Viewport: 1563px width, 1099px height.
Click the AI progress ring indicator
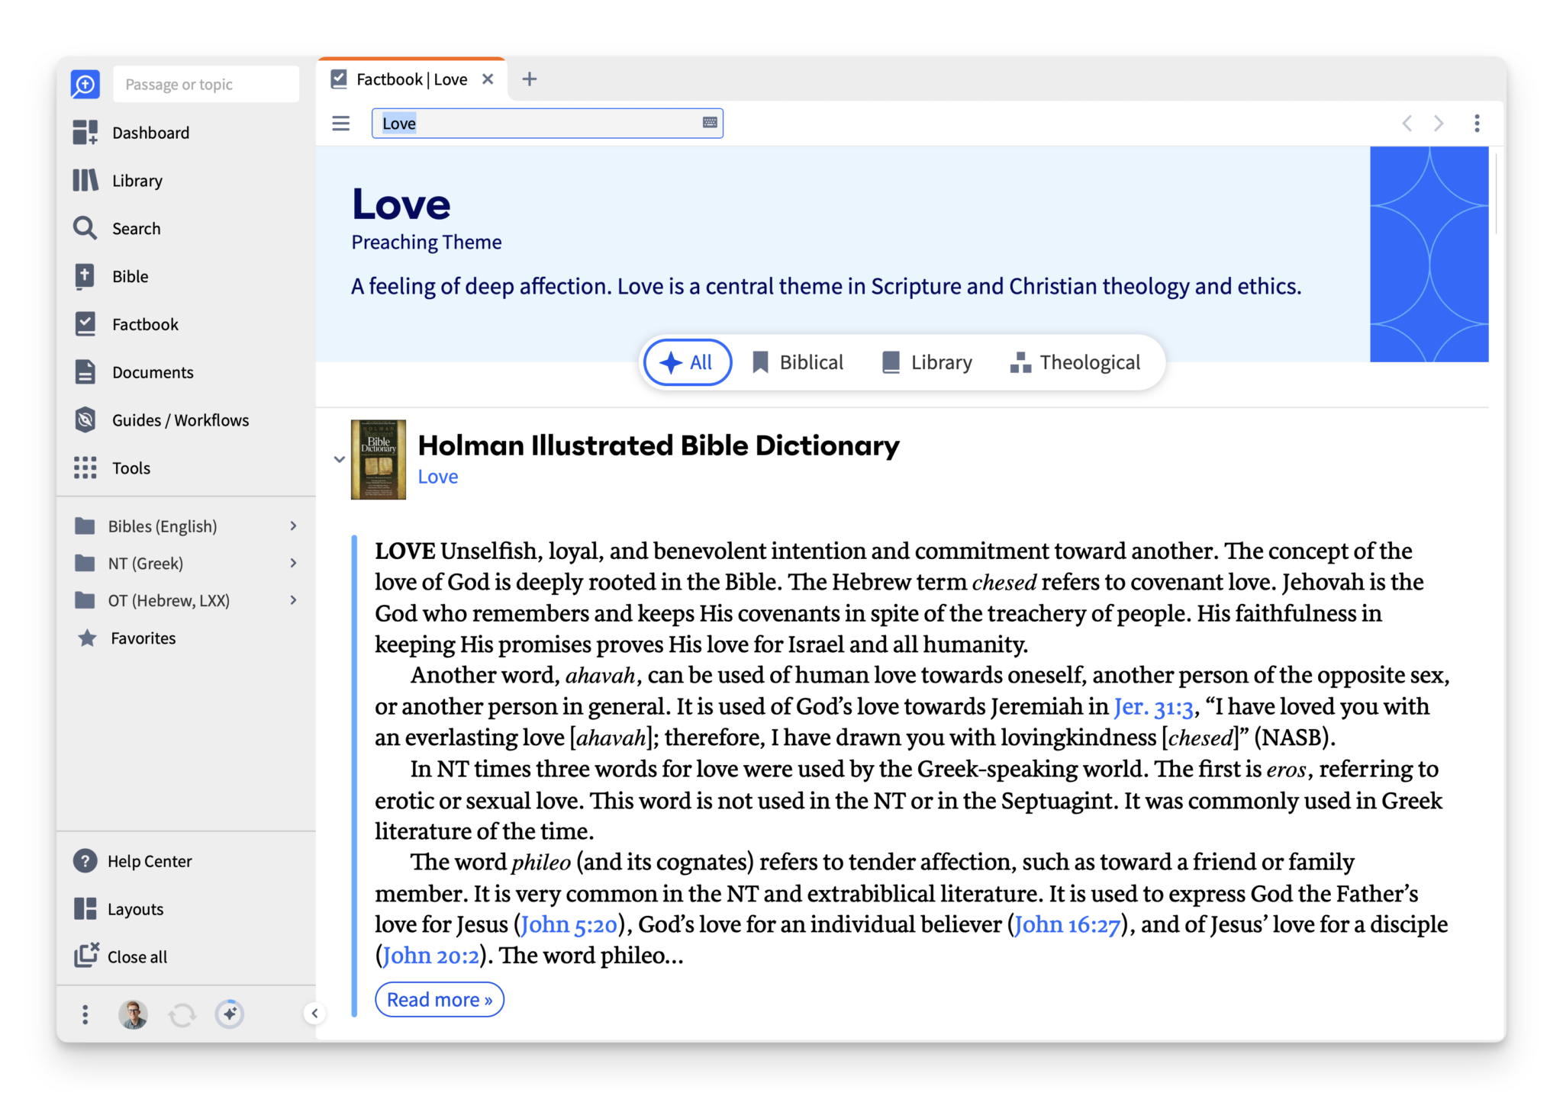[229, 1014]
